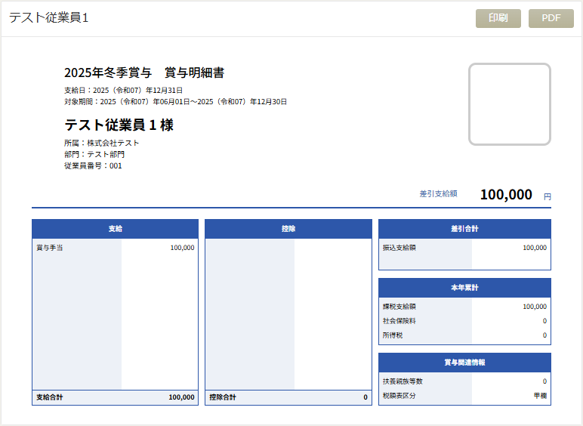Click the 甲欄 tax table value
Screen dimensions: 583x426
539,396
